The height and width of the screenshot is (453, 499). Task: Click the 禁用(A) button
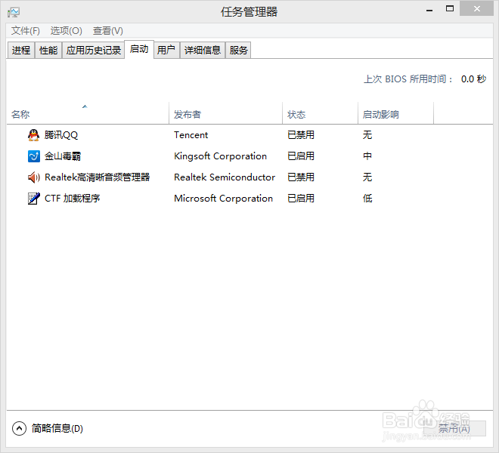[x=454, y=429]
